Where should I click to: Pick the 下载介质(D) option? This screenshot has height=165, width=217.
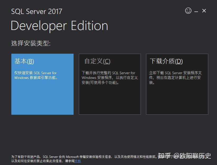click(x=177, y=84)
